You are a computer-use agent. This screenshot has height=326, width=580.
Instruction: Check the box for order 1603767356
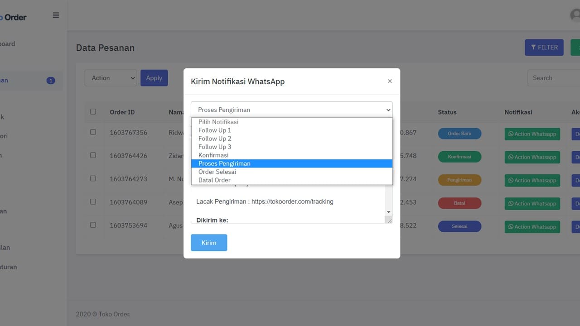(x=93, y=132)
